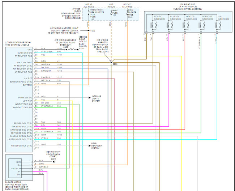235x191 pixels.
Task: Click the BLOWER SPEED CTRL pin name
Action: [x=21, y=82]
